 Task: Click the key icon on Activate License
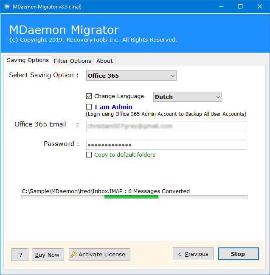73,254
